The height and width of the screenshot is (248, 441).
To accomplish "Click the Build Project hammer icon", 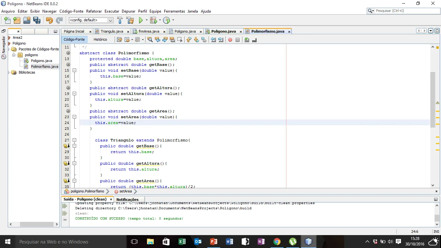I will (120, 20).
